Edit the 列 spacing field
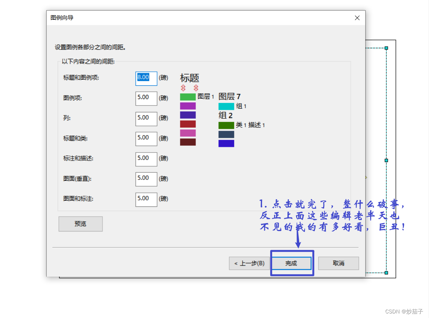The width and height of the screenshot is (429, 318). click(x=146, y=119)
